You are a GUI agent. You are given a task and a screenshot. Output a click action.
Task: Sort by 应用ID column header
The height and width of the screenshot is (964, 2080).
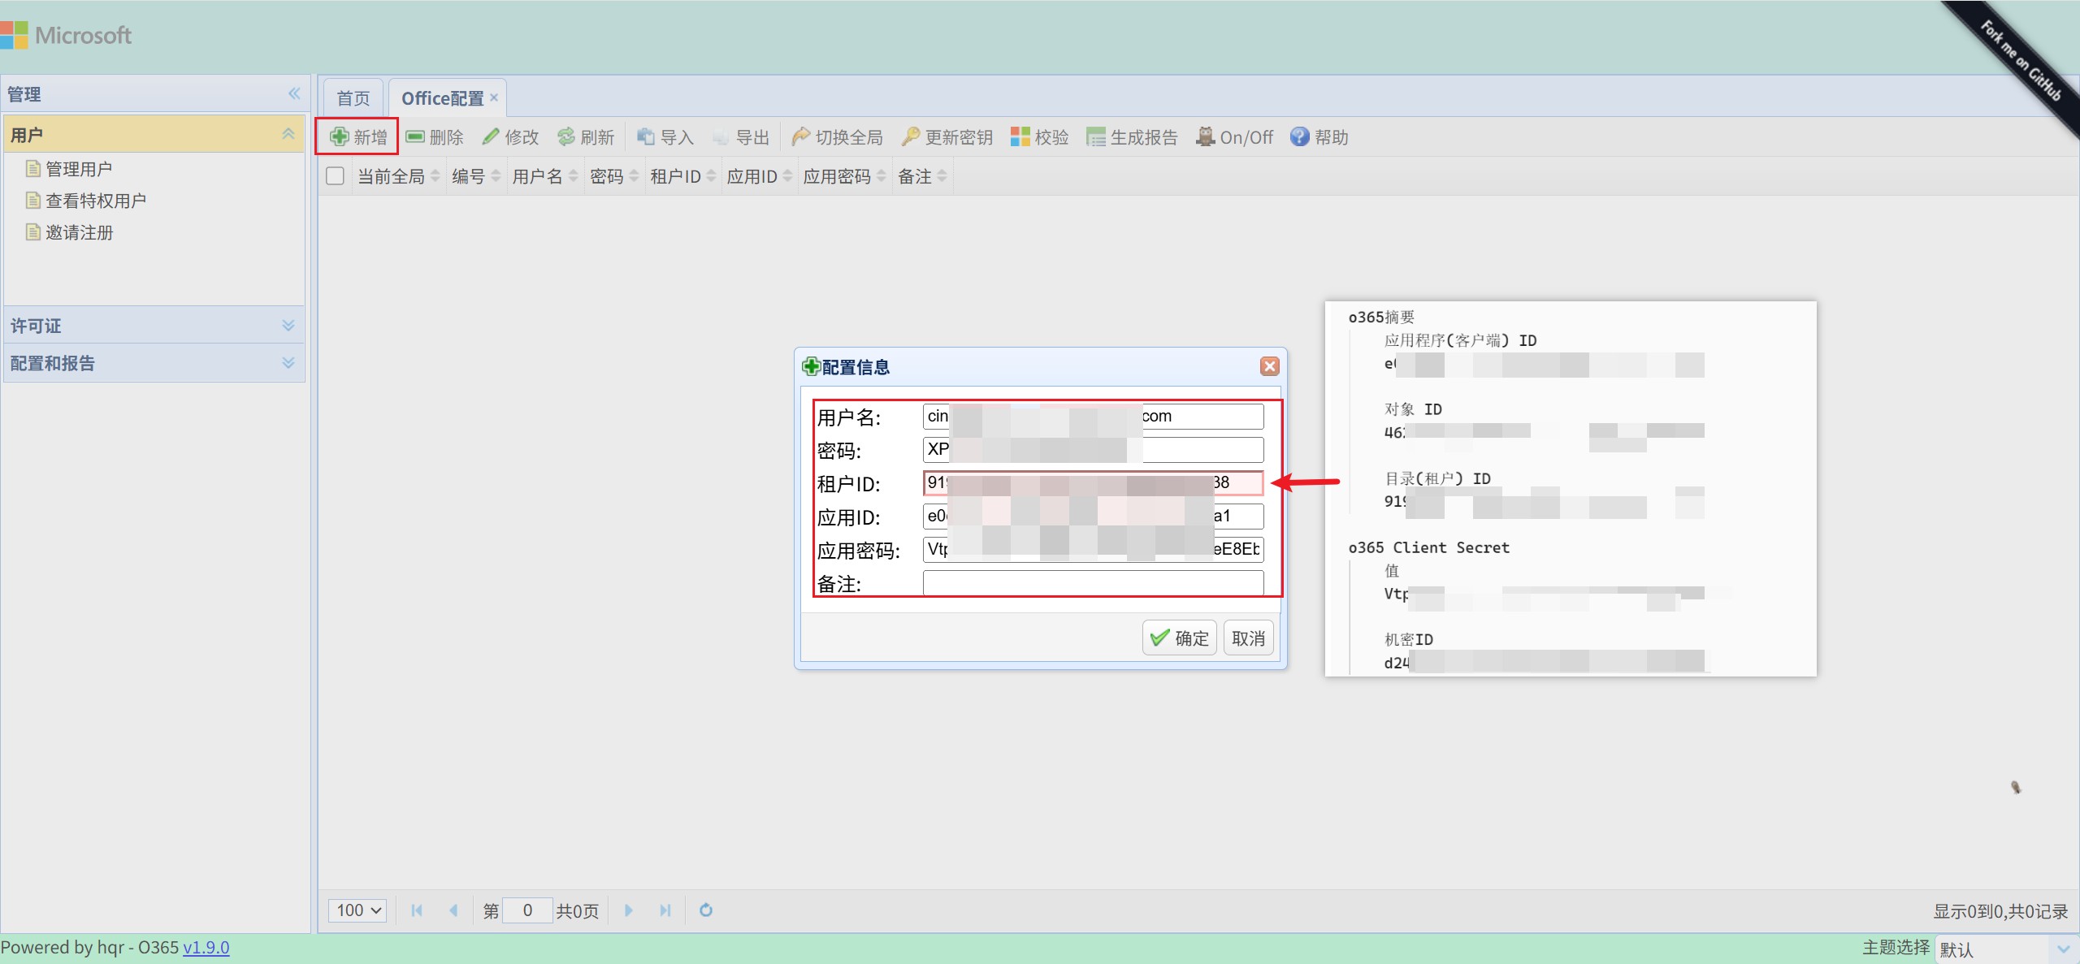tap(760, 176)
